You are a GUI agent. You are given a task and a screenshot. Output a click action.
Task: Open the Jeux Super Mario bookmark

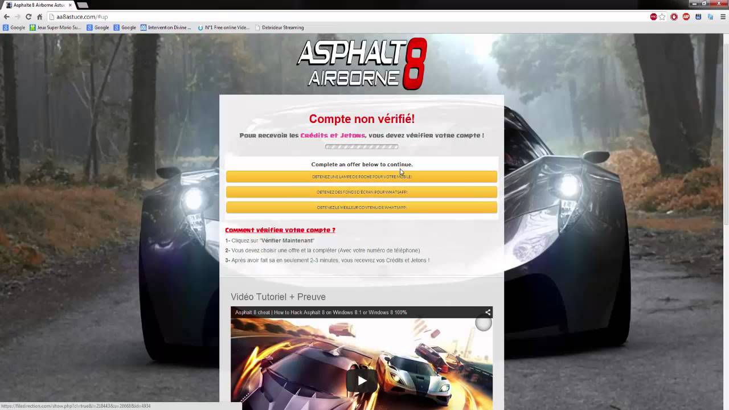click(x=55, y=27)
